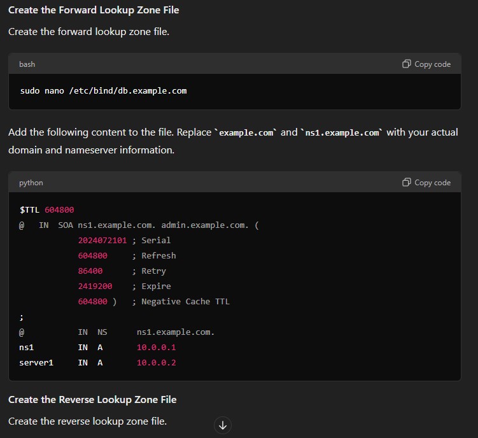Click the 'ns1' hostname in the A record line
Image resolution: width=478 pixels, height=438 pixels.
click(27, 347)
